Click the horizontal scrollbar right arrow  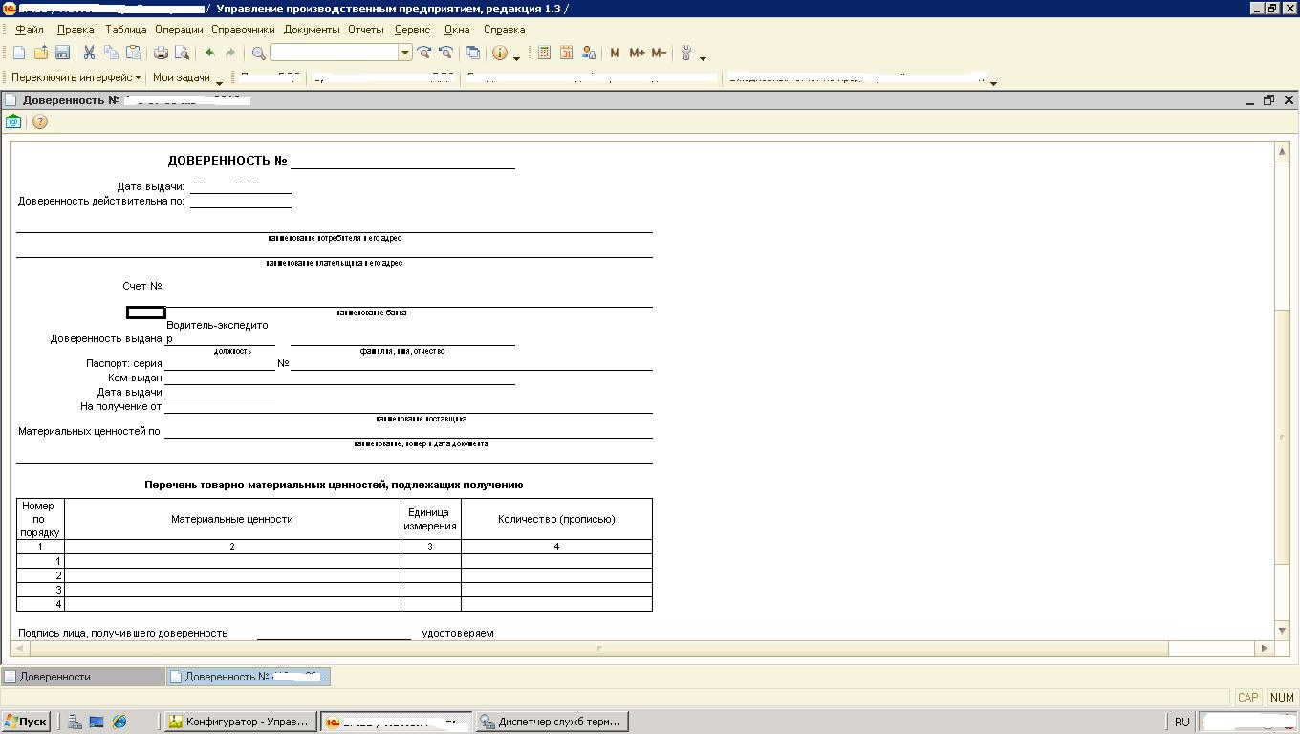click(x=1265, y=648)
